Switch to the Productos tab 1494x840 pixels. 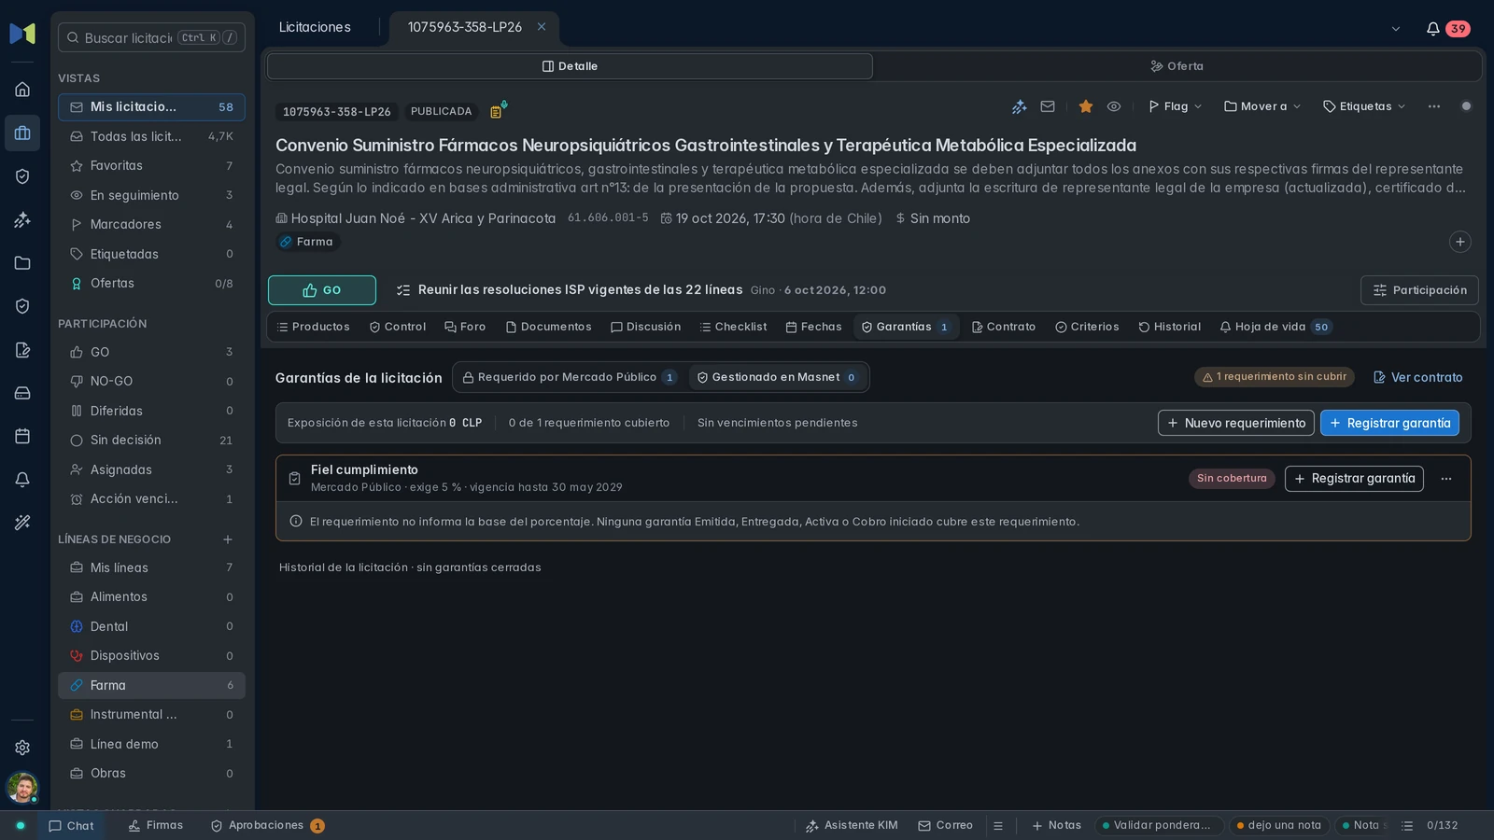pyautogui.click(x=314, y=327)
